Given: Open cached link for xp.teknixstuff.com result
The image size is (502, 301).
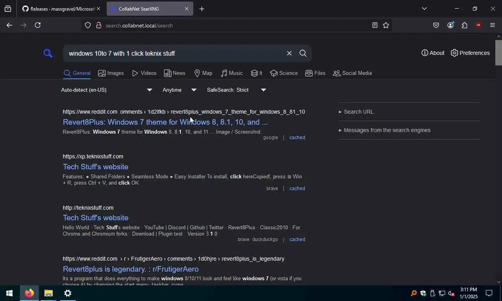Looking at the screenshot, I should click(x=297, y=189).
